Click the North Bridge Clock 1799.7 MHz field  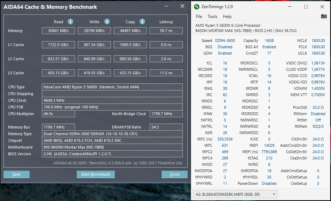166,114
